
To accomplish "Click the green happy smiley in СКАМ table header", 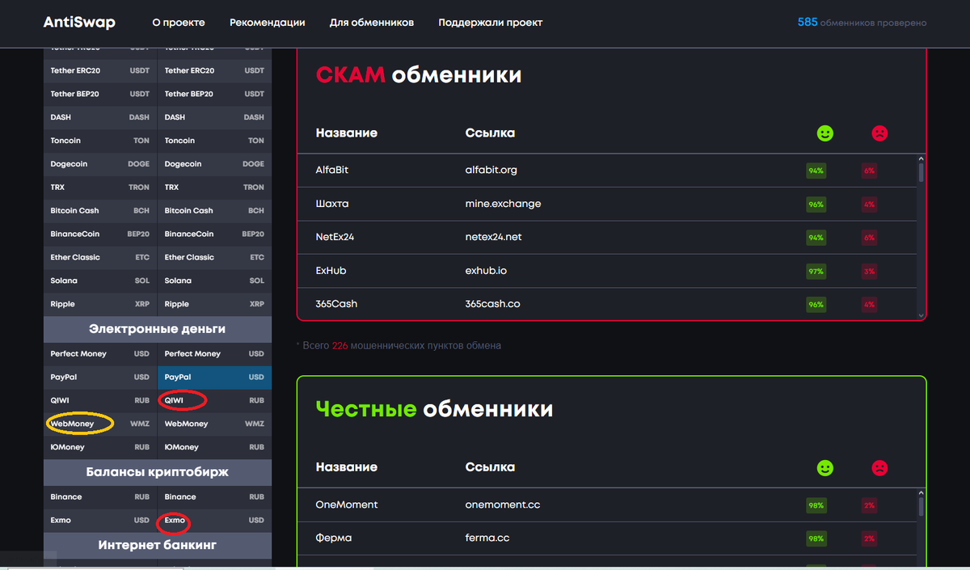I will click(x=824, y=133).
